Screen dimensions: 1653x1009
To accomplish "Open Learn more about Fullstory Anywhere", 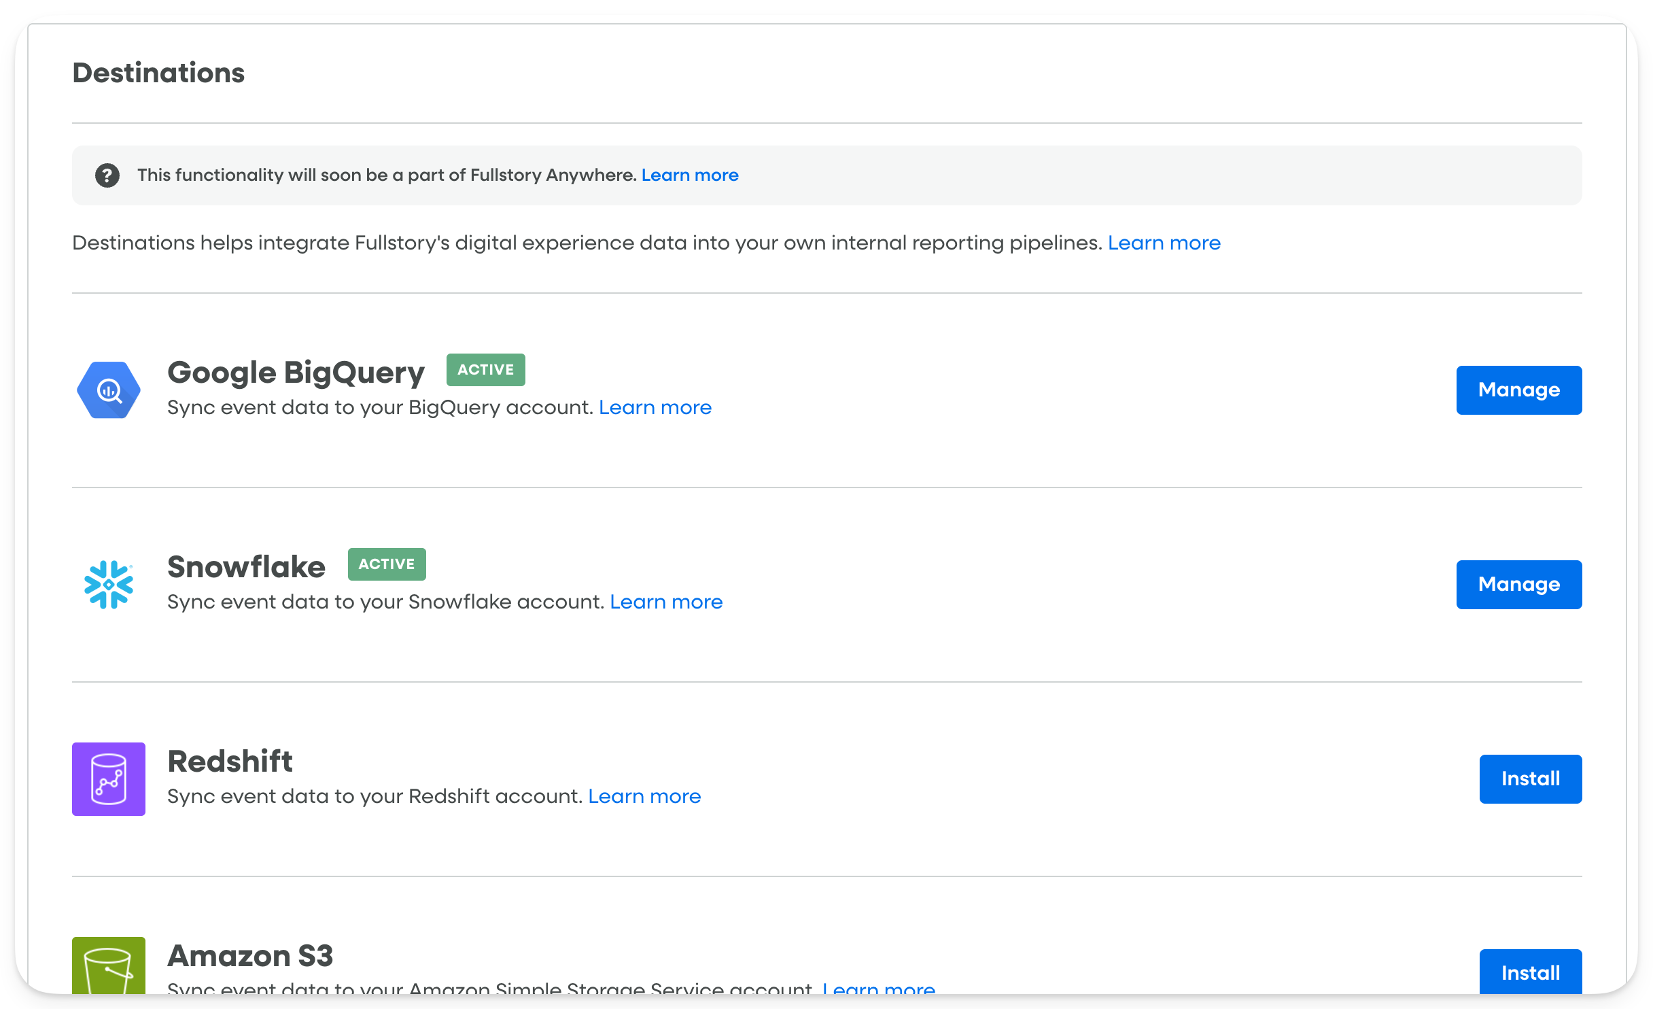I will 690,175.
